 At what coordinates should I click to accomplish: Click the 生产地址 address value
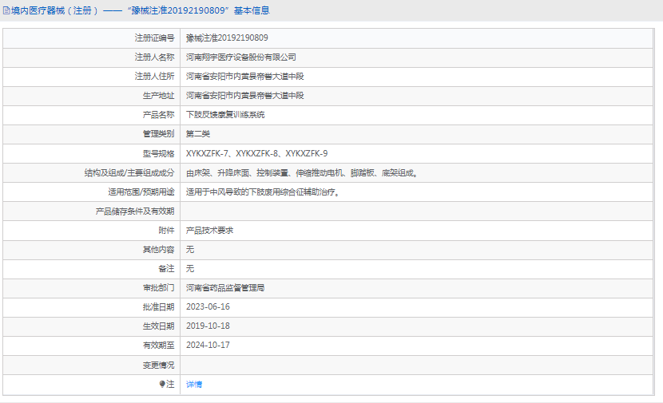(x=244, y=96)
